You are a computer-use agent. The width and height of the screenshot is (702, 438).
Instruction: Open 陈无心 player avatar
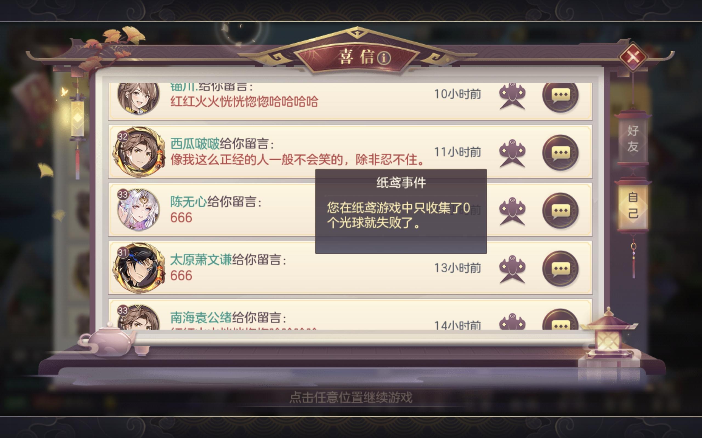tap(138, 209)
